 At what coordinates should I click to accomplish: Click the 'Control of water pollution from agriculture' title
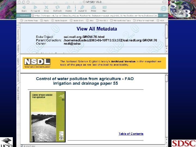pyautogui.click(x=85, y=81)
